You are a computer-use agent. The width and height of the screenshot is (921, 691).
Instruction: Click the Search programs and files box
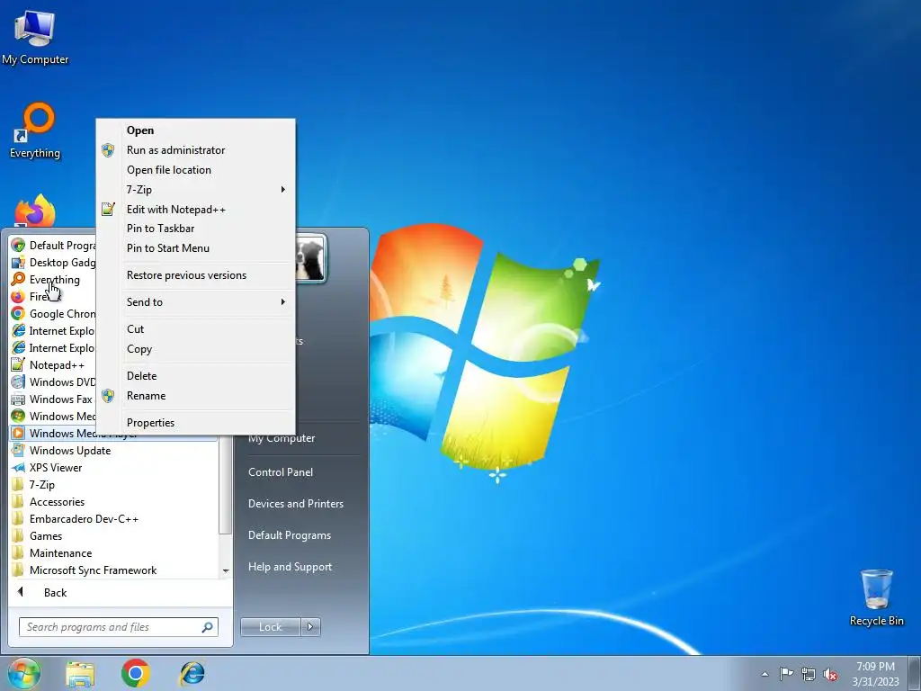click(x=118, y=627)
